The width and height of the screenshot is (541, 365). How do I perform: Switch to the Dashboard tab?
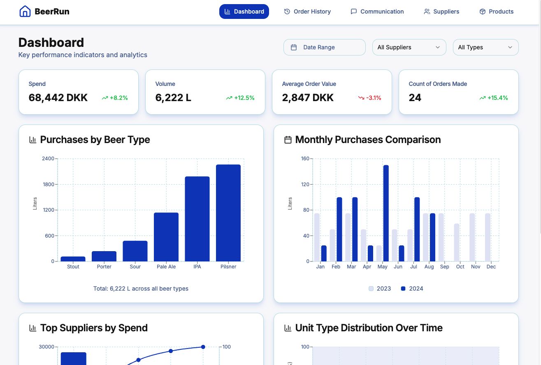point(244,12)
